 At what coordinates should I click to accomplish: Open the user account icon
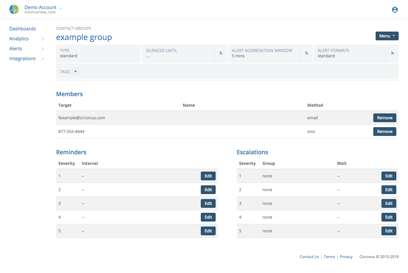point(395,9)
